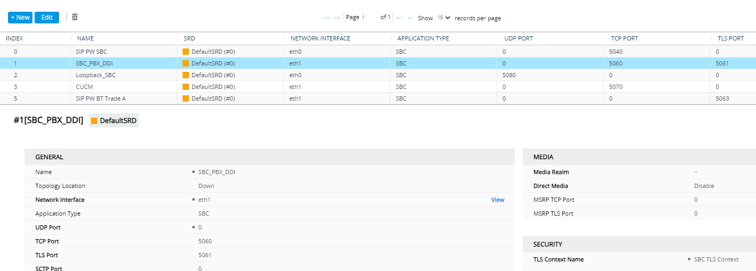
Task: Click the Edit button
Action: pos(47,18)
